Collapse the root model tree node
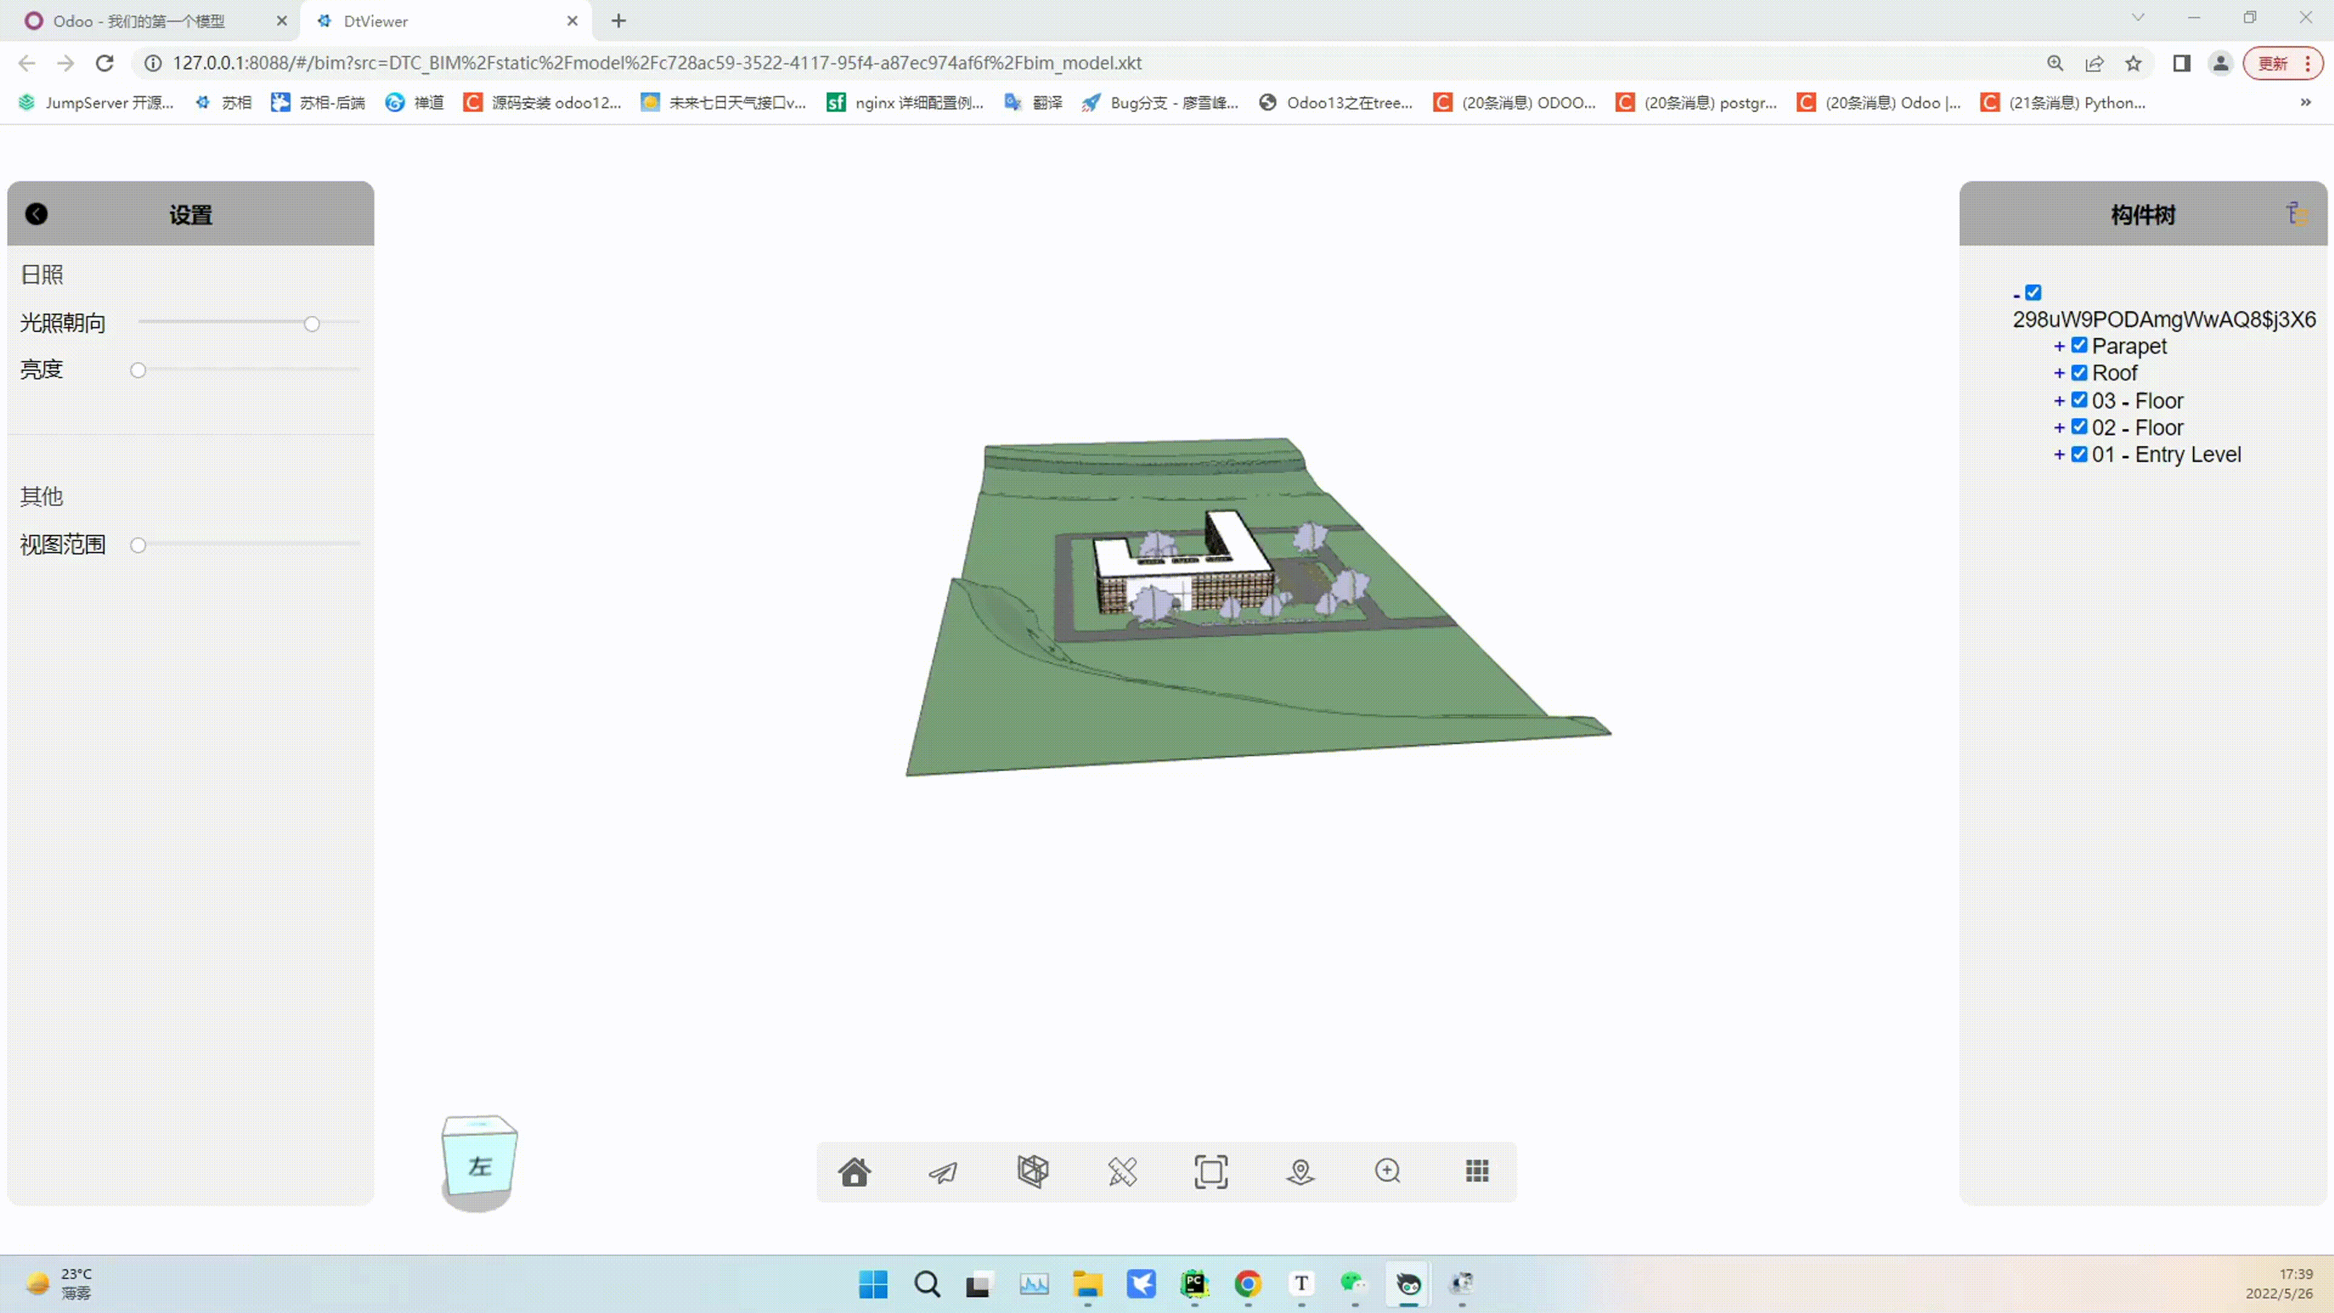This screenshot has height=1313, width=2334. pos(2016,294)
